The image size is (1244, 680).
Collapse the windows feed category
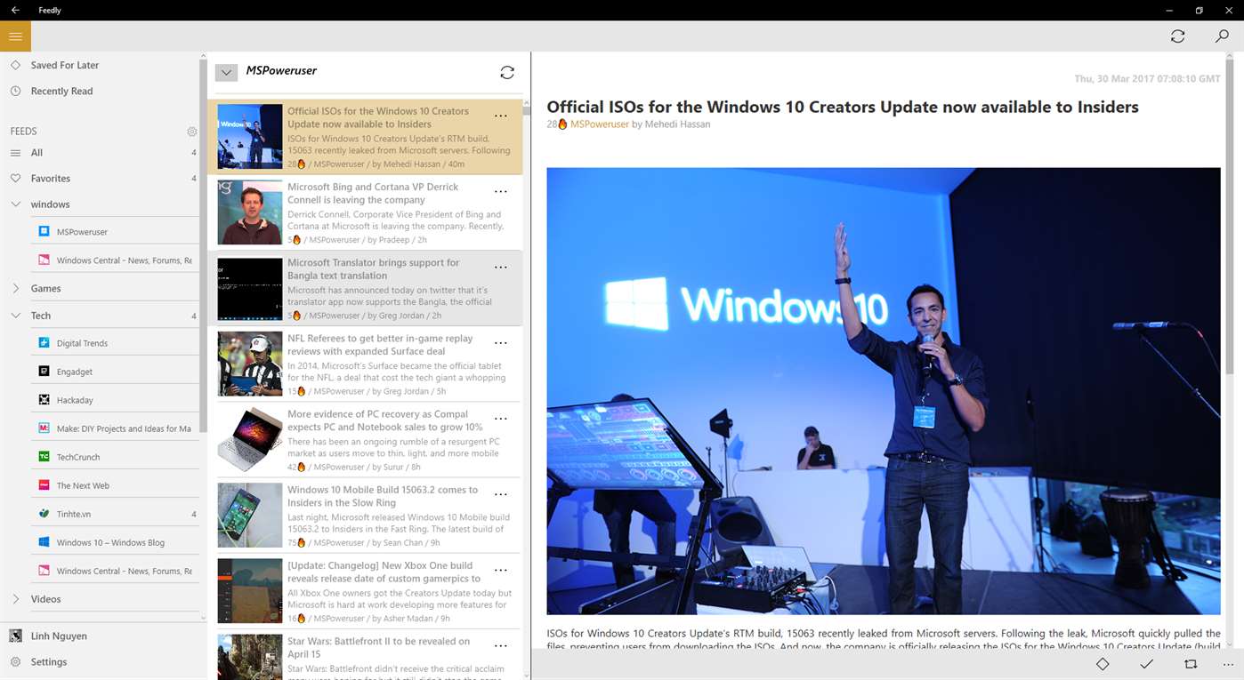pos(15,204)
